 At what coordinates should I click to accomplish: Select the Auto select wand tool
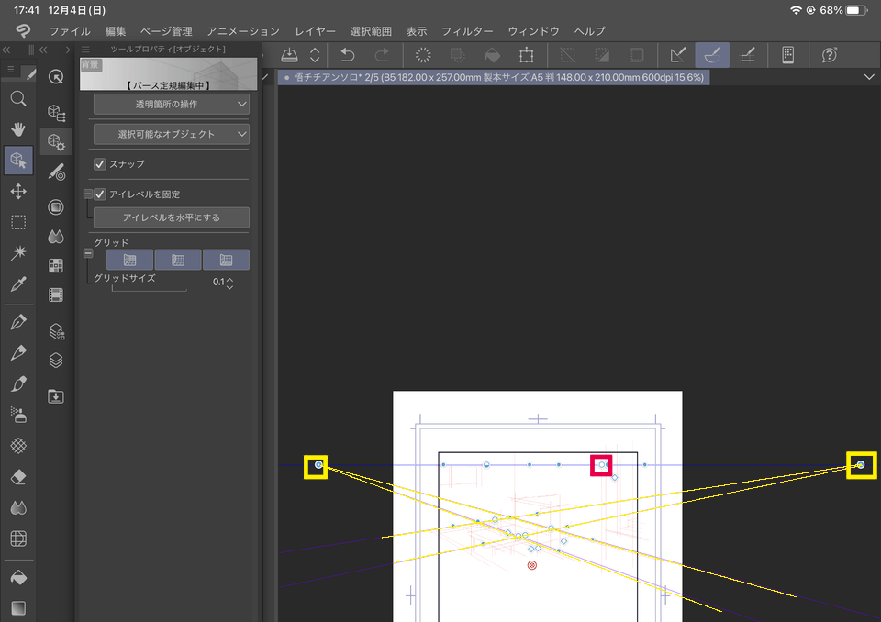(x=17, y=252)
